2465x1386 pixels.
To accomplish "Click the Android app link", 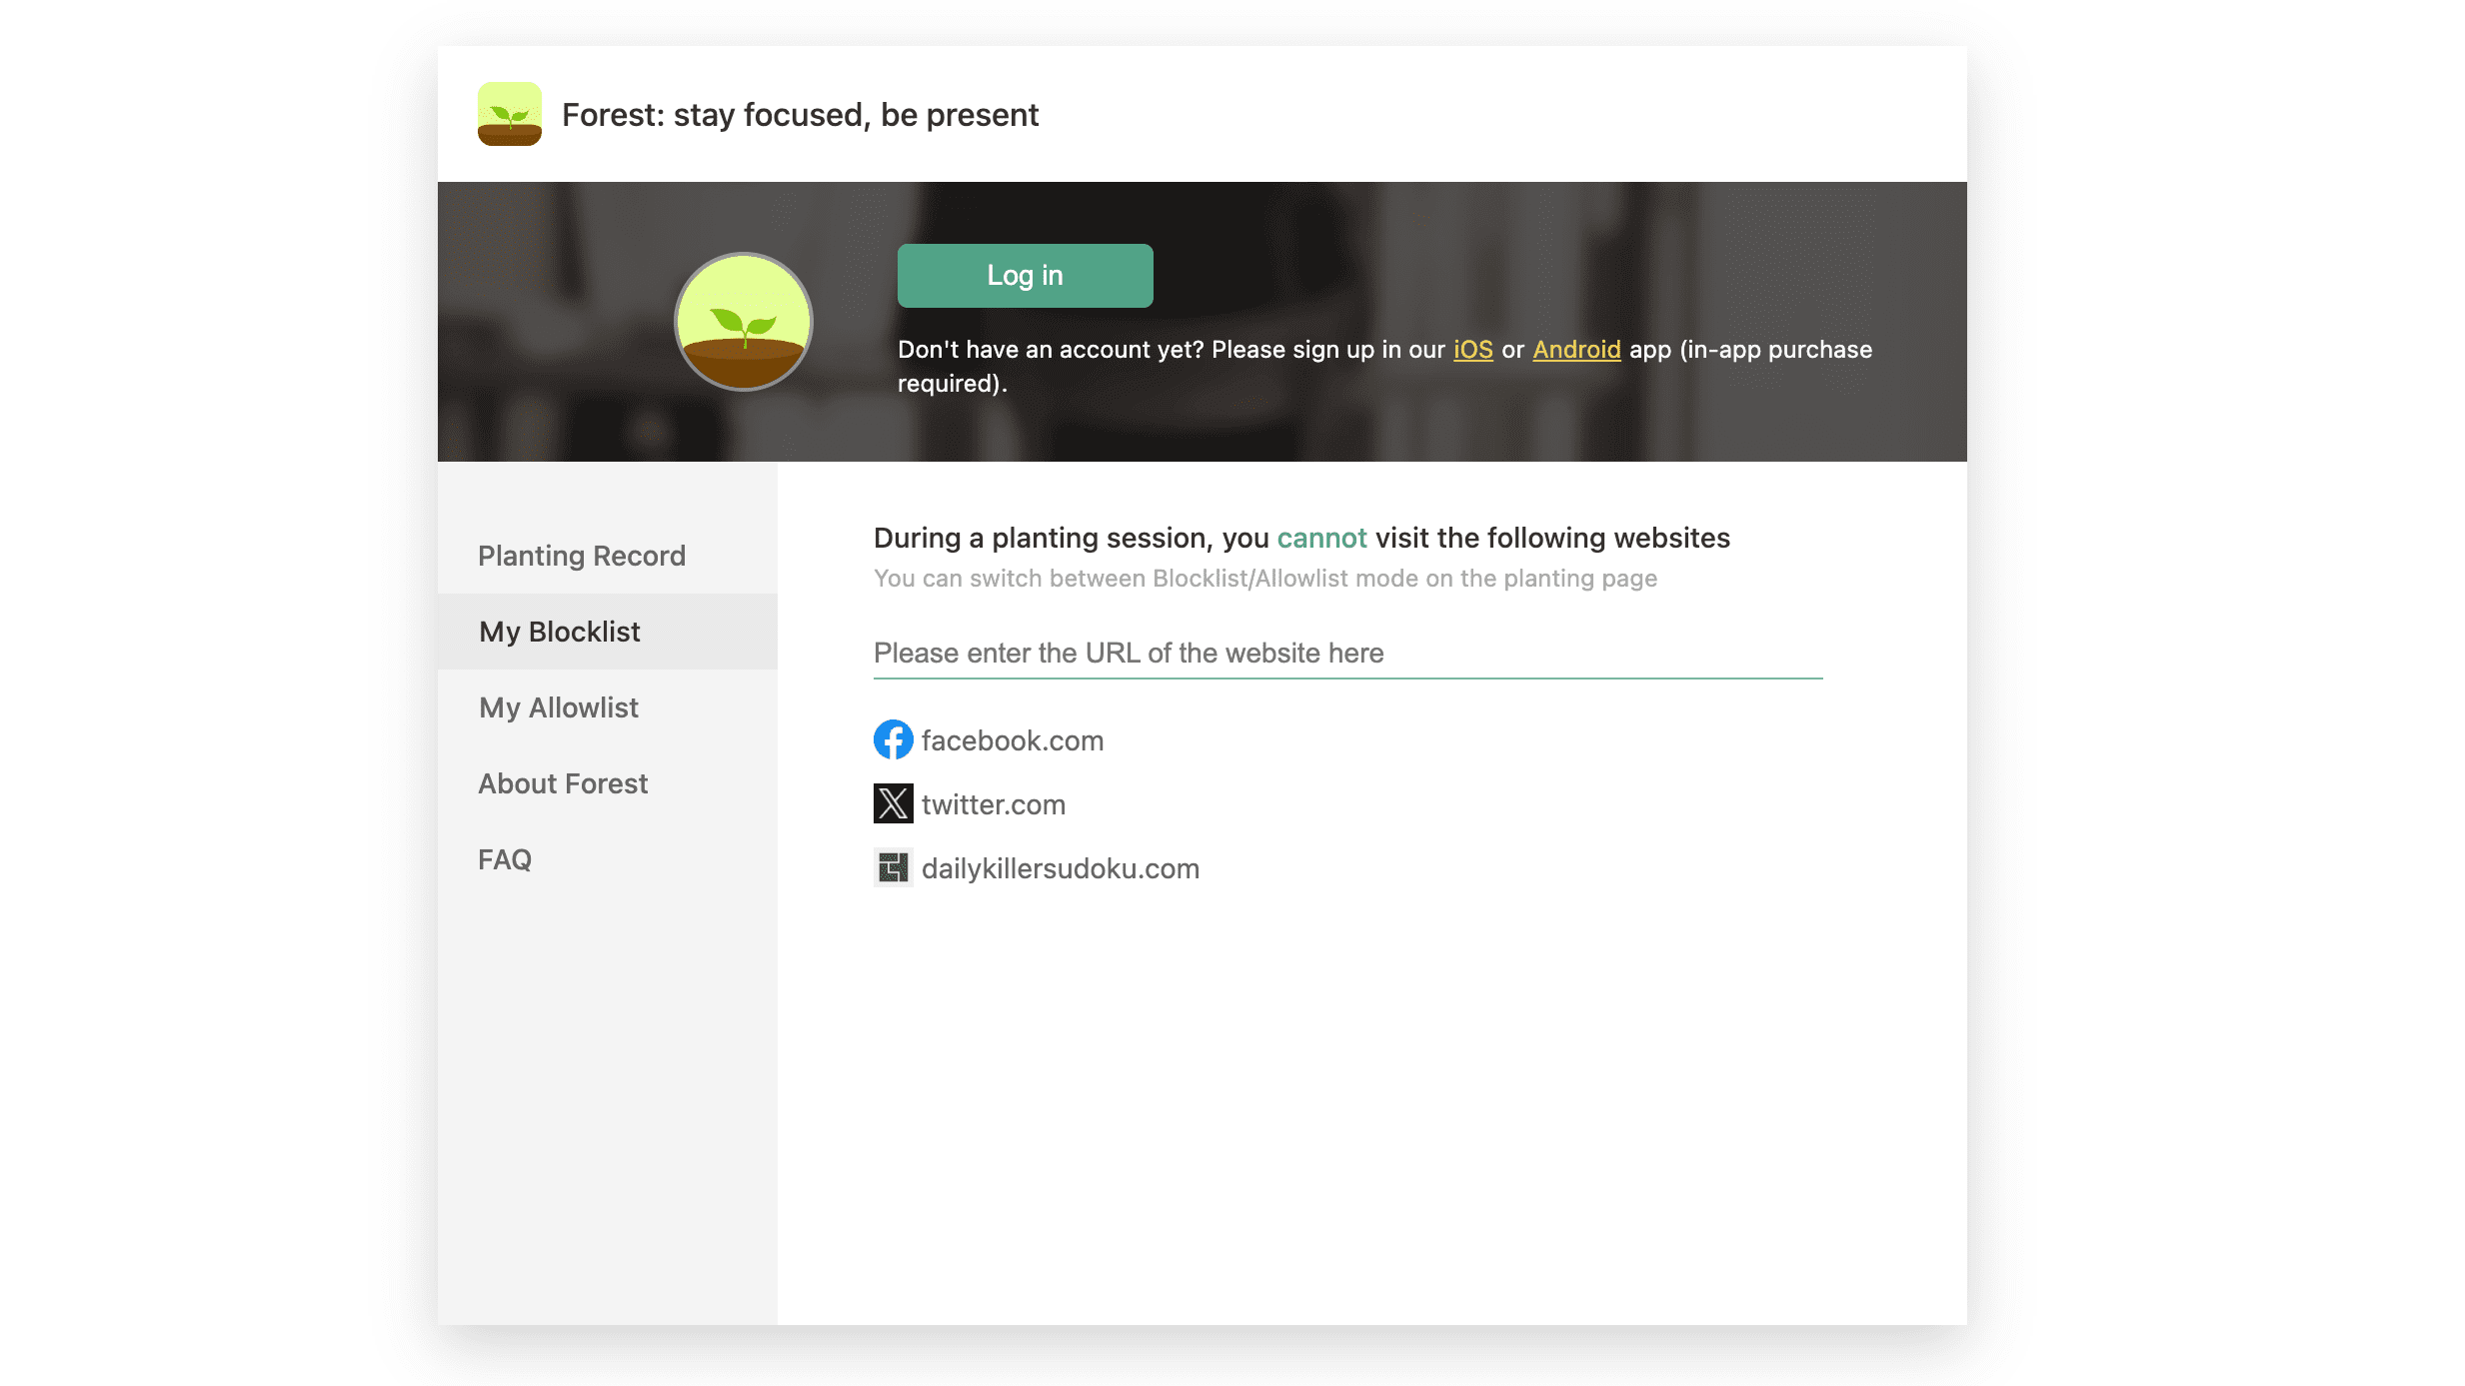I will (1576, 349).
